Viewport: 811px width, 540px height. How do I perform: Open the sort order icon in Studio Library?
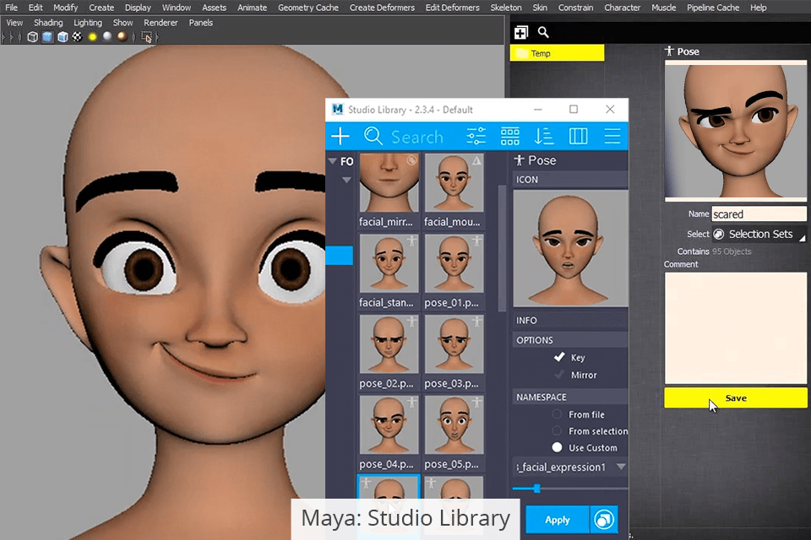pos(543,136)
